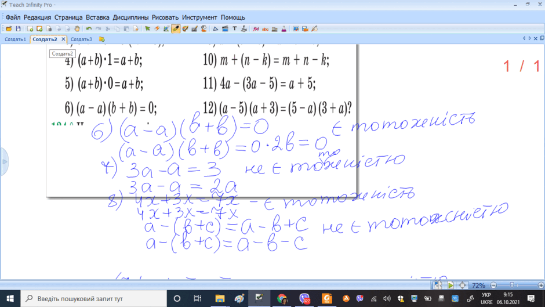
Task: Click the Open file folder icon
Action: (x=9, y=29)
